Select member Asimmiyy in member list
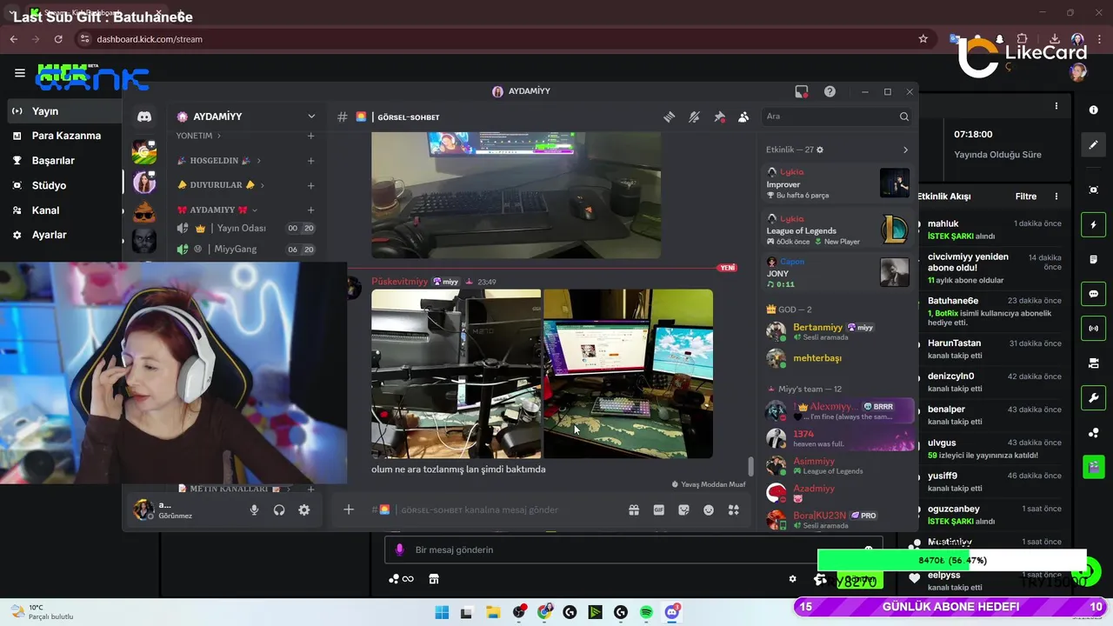The height and width of the screenshot is (626, 1113). tap(836, 465)
